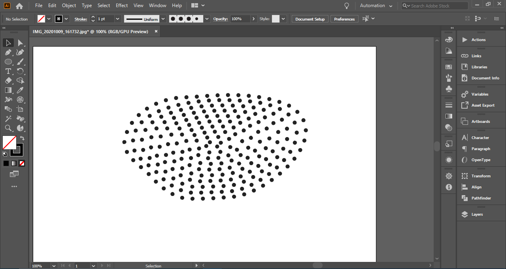506x269 pixels.
Task: Open the brush definition dropdown
Action: [x=207, y=19]
